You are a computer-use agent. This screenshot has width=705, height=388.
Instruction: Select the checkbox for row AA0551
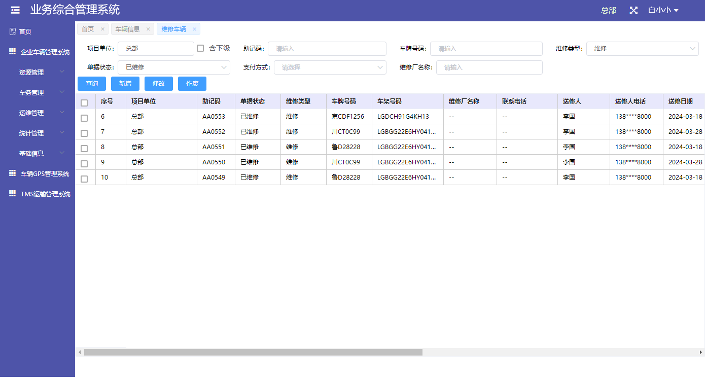point(84,149)
